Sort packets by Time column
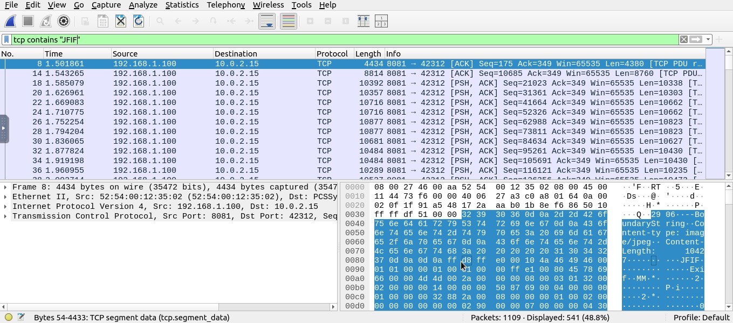The width and height of the screenshot is (733, 323). [77, 54]
